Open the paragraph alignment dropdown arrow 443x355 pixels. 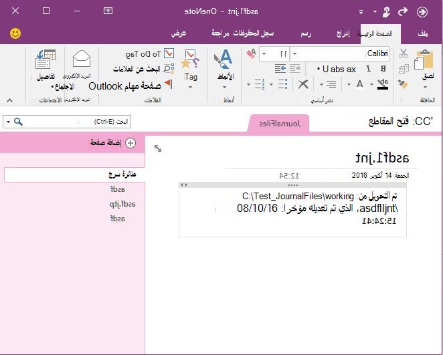[321, 84]
